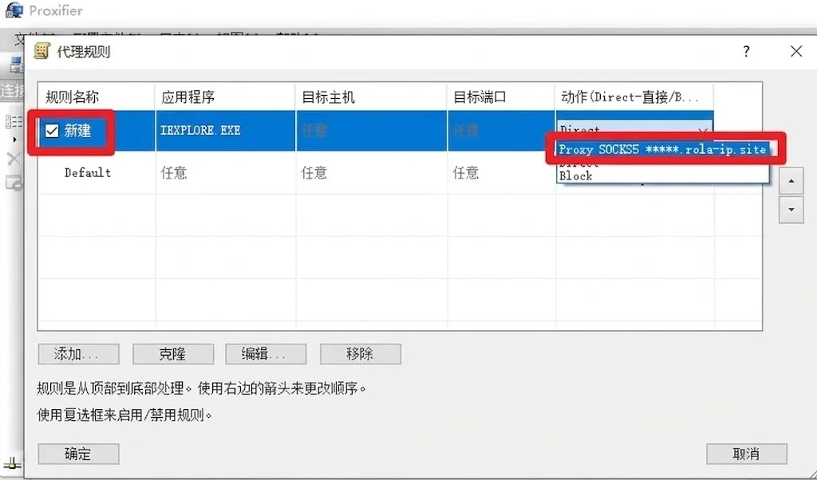Open the action combo box arrow

coord(702,131)
